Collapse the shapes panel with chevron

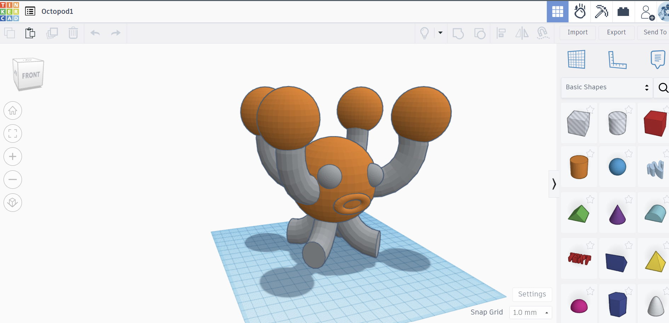[554, 184]
